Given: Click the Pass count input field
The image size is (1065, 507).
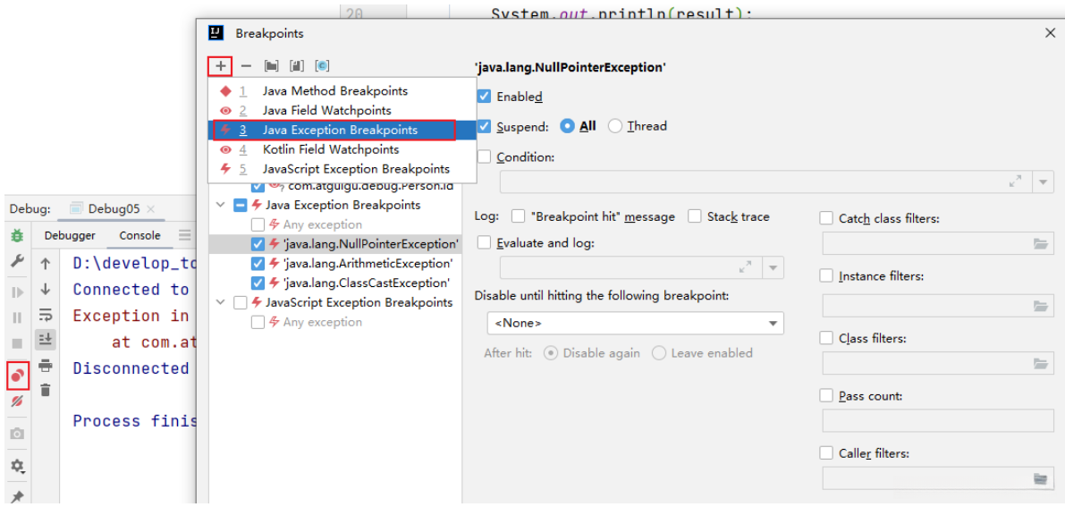Looking at the screenshot, I should [937, 420].
